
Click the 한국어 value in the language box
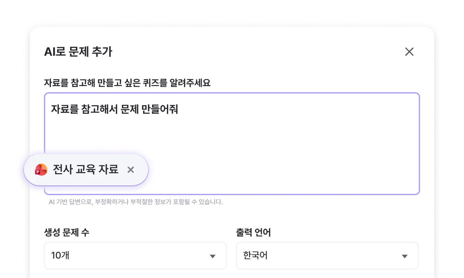coord(255,256)
